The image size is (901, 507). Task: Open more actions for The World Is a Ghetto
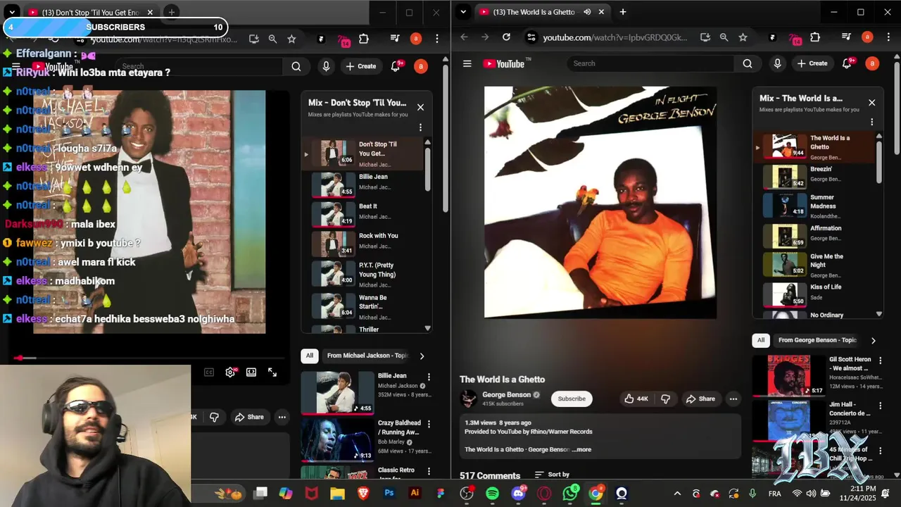(733, 399)
